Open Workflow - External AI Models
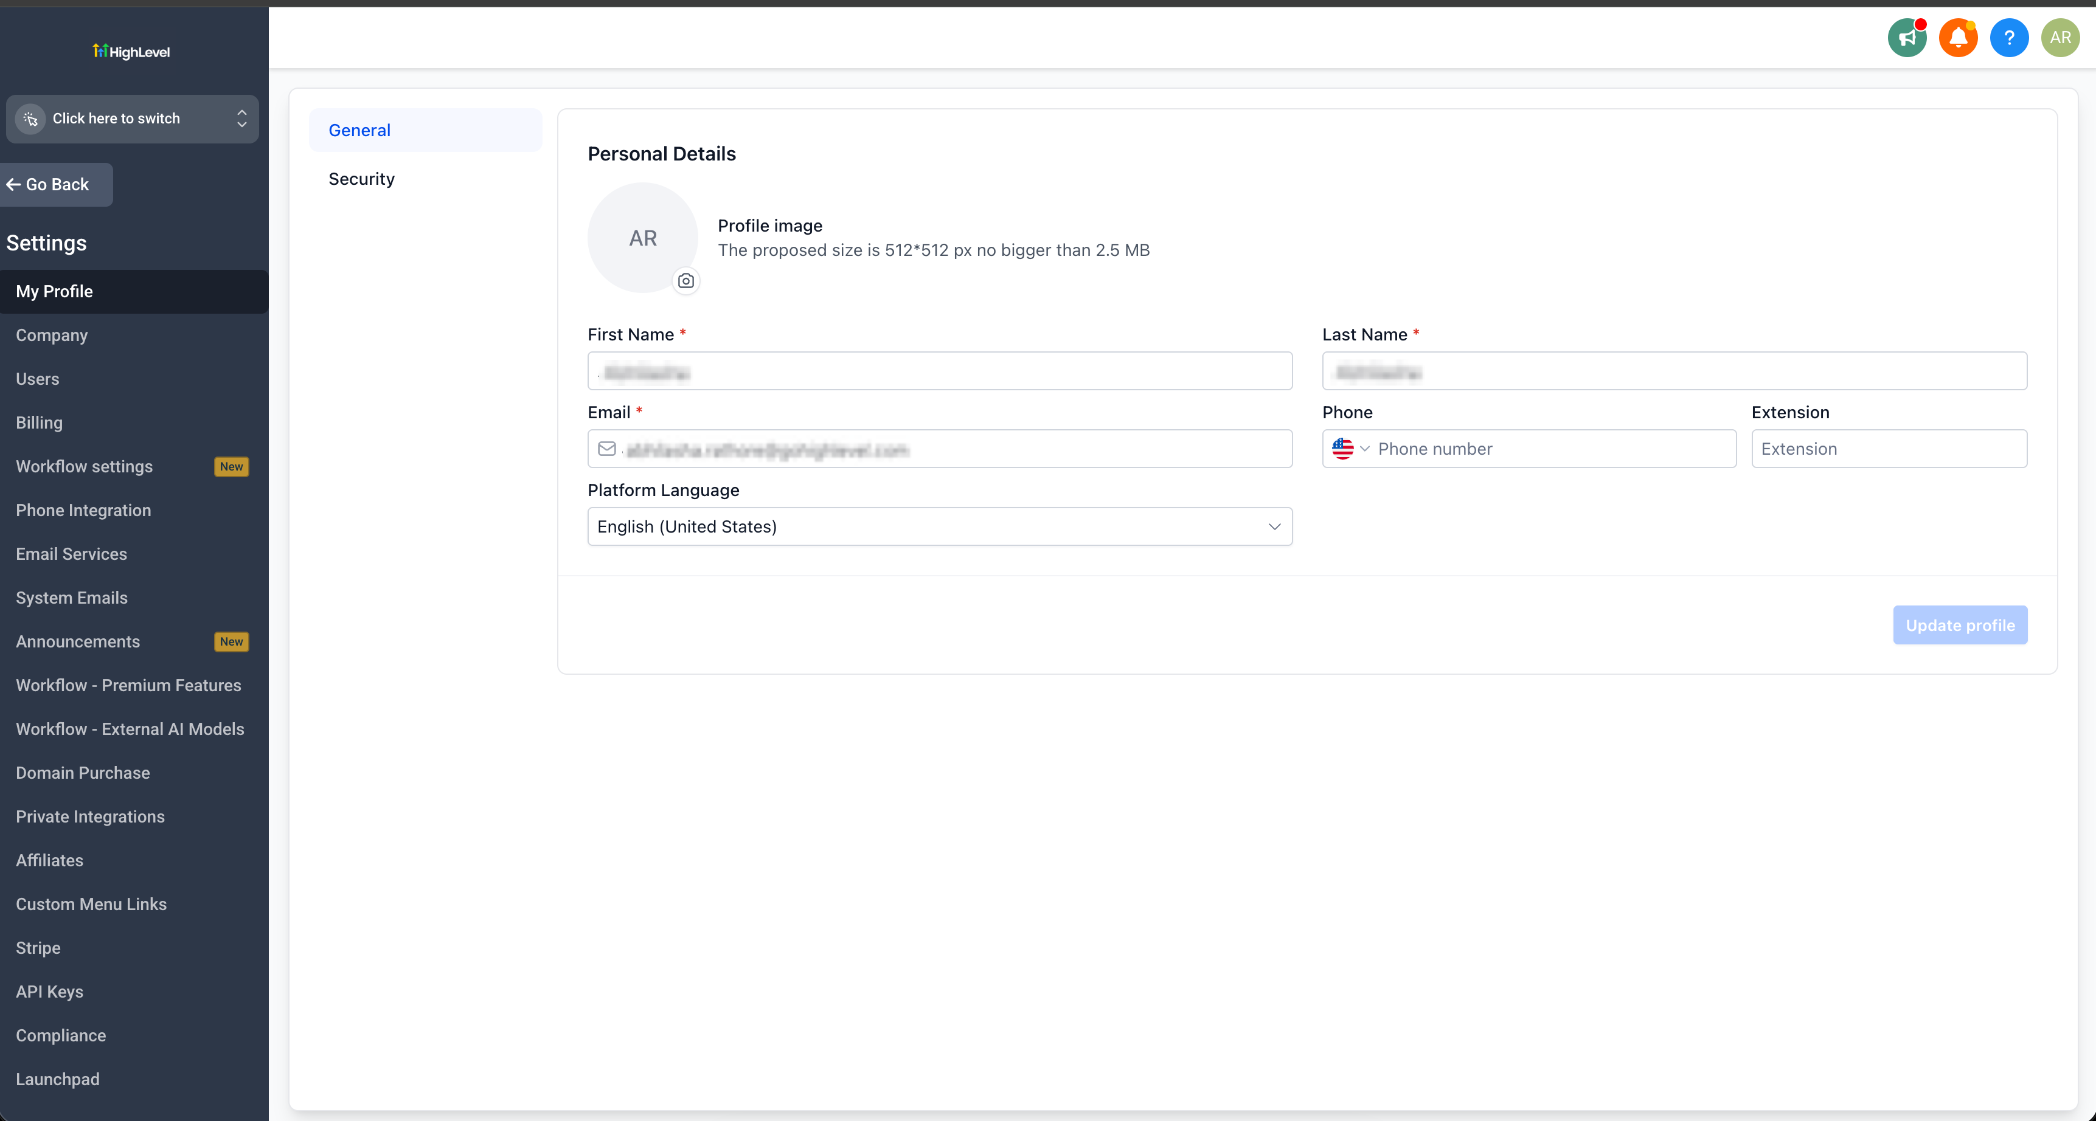Viewport: 2096px width, 1121px height. (x=134, y=730)
